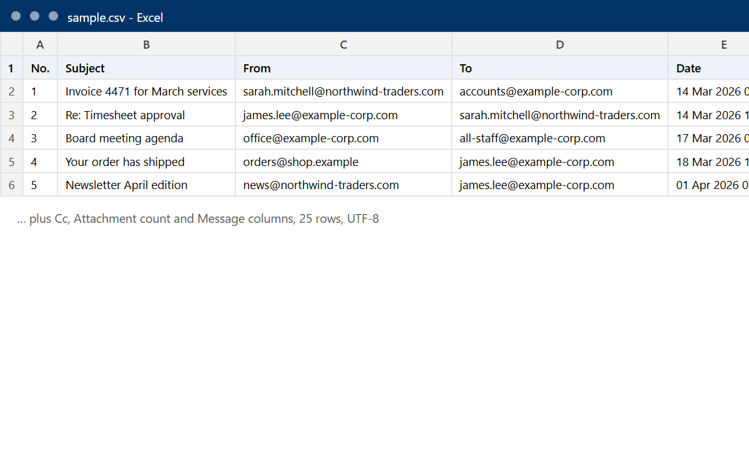Image resolution: width=749 pixels, height=468 pixels.
Task: Select Date cell for "Invoice 4471" row
Action: click(709, 91)
